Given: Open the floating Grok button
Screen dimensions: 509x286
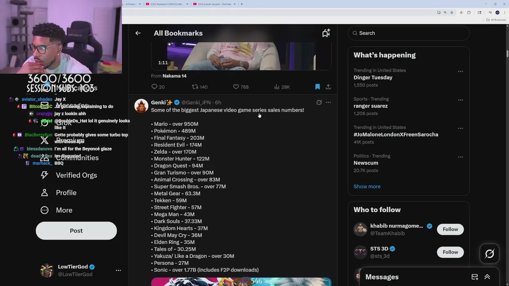Looking at the screenshot, I should click(490, 253).
